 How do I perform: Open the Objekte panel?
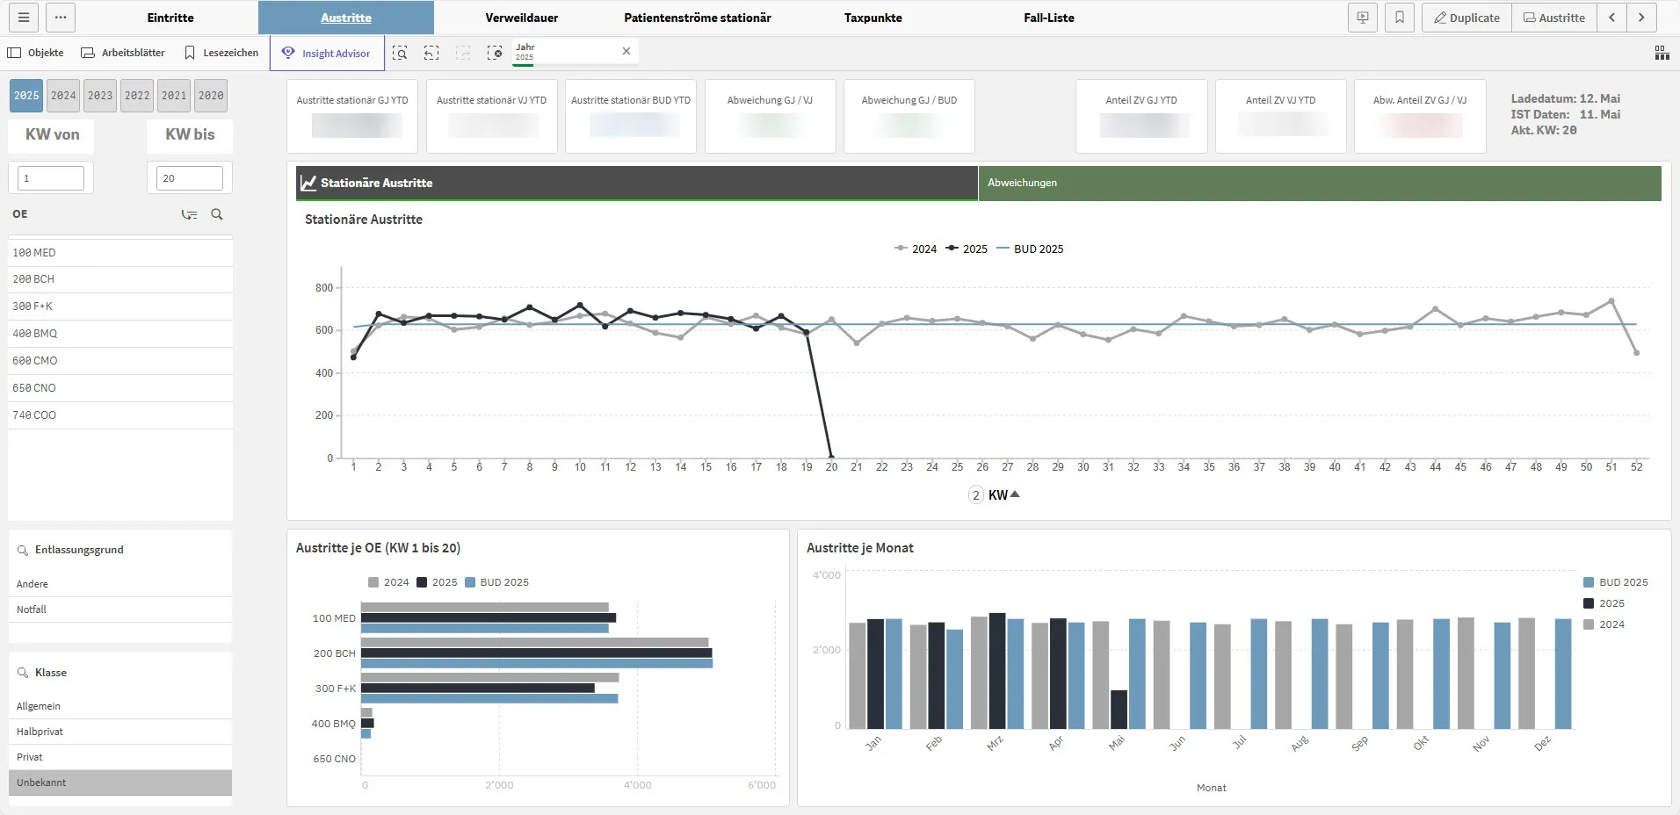(x=36, y=53)
